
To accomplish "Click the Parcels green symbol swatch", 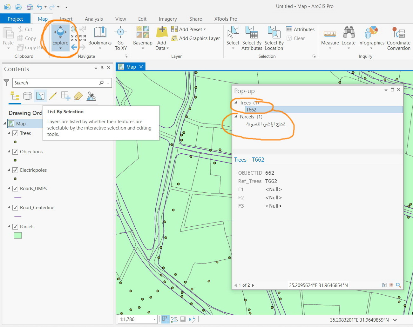I will pyautogui.click(x=18, y=236).
